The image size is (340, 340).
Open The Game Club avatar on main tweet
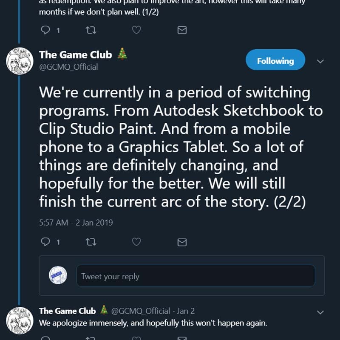click(x=20, y=61)
